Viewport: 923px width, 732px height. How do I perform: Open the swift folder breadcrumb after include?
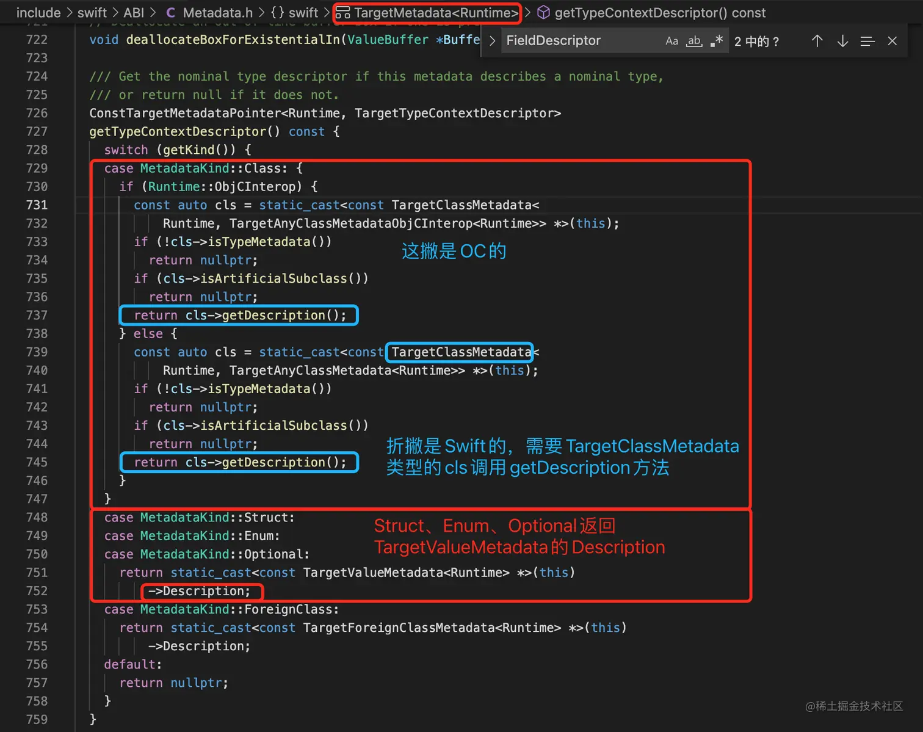click(92, 13)
